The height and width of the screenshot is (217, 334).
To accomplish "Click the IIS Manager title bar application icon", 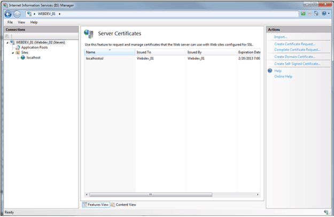I will 6,5.
